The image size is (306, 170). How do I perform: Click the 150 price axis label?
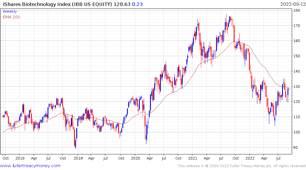[x=297, y=56]
